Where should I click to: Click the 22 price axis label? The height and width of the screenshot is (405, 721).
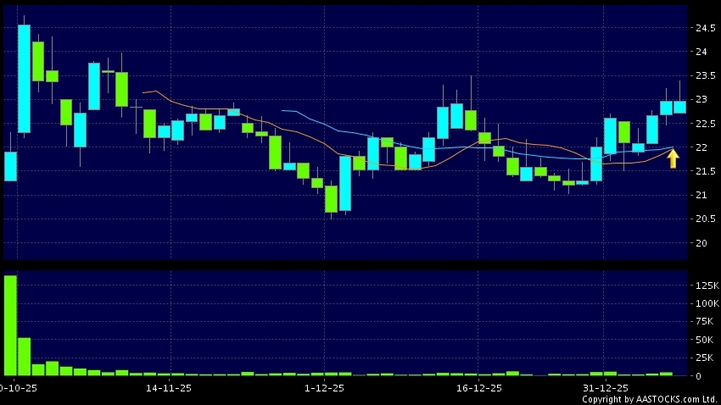click(701, 147)
